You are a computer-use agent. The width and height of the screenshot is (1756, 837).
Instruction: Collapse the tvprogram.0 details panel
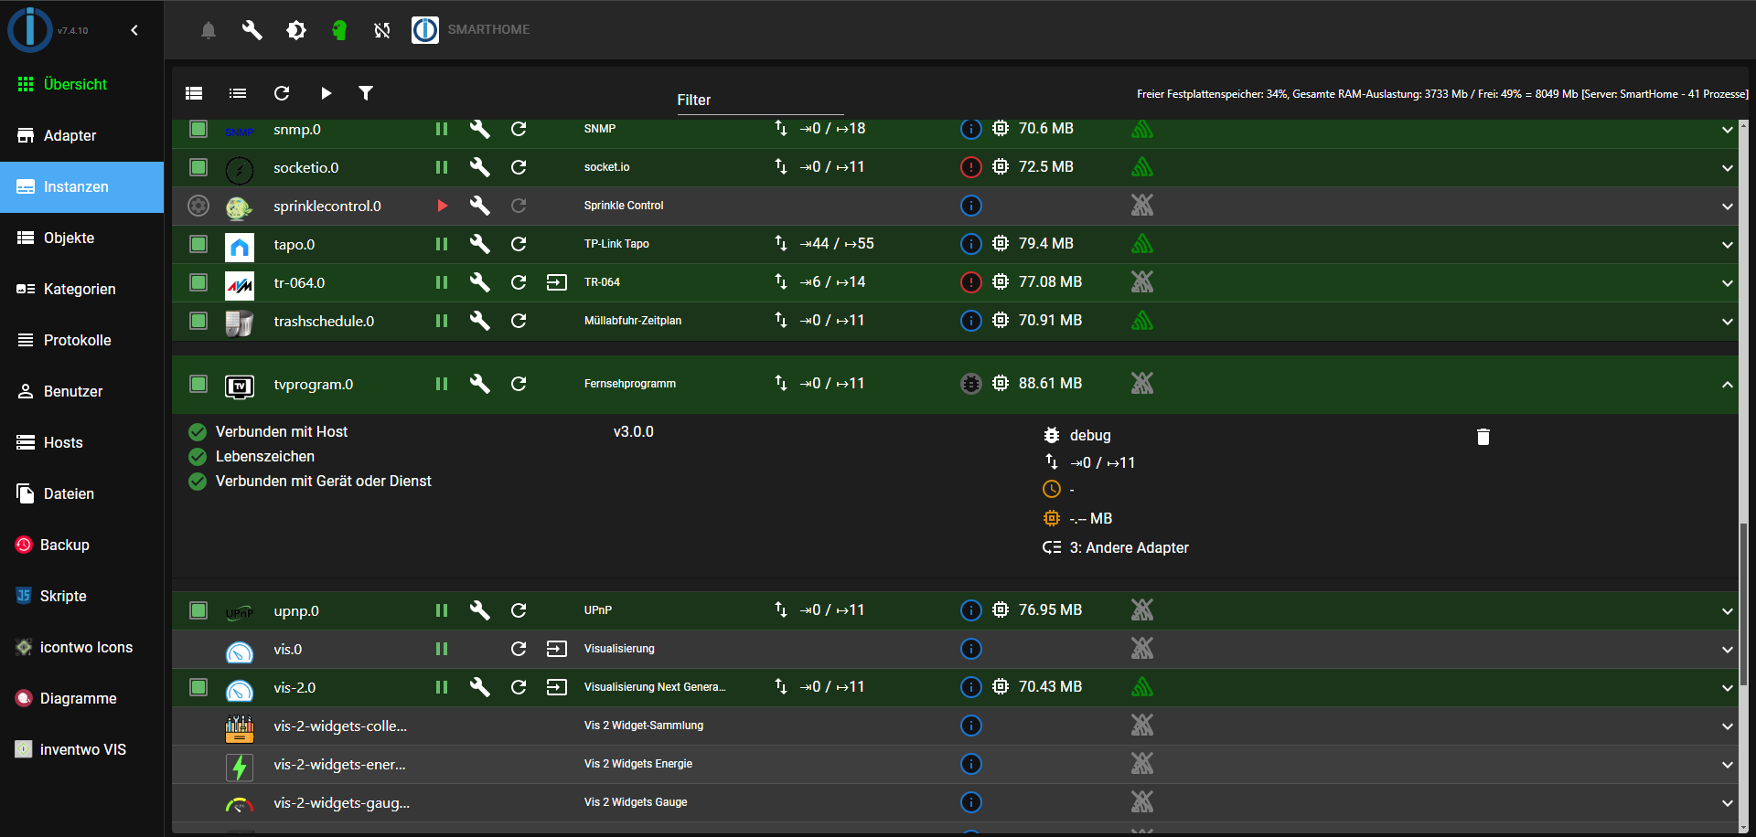1727,385
